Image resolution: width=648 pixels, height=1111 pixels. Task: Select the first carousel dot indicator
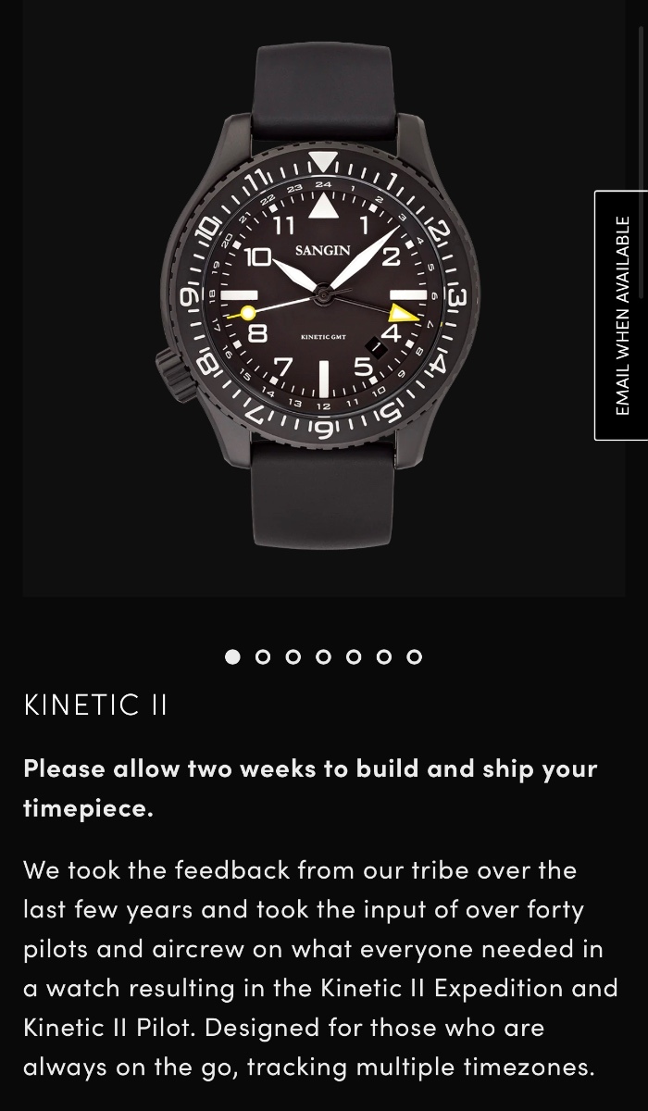232,656
